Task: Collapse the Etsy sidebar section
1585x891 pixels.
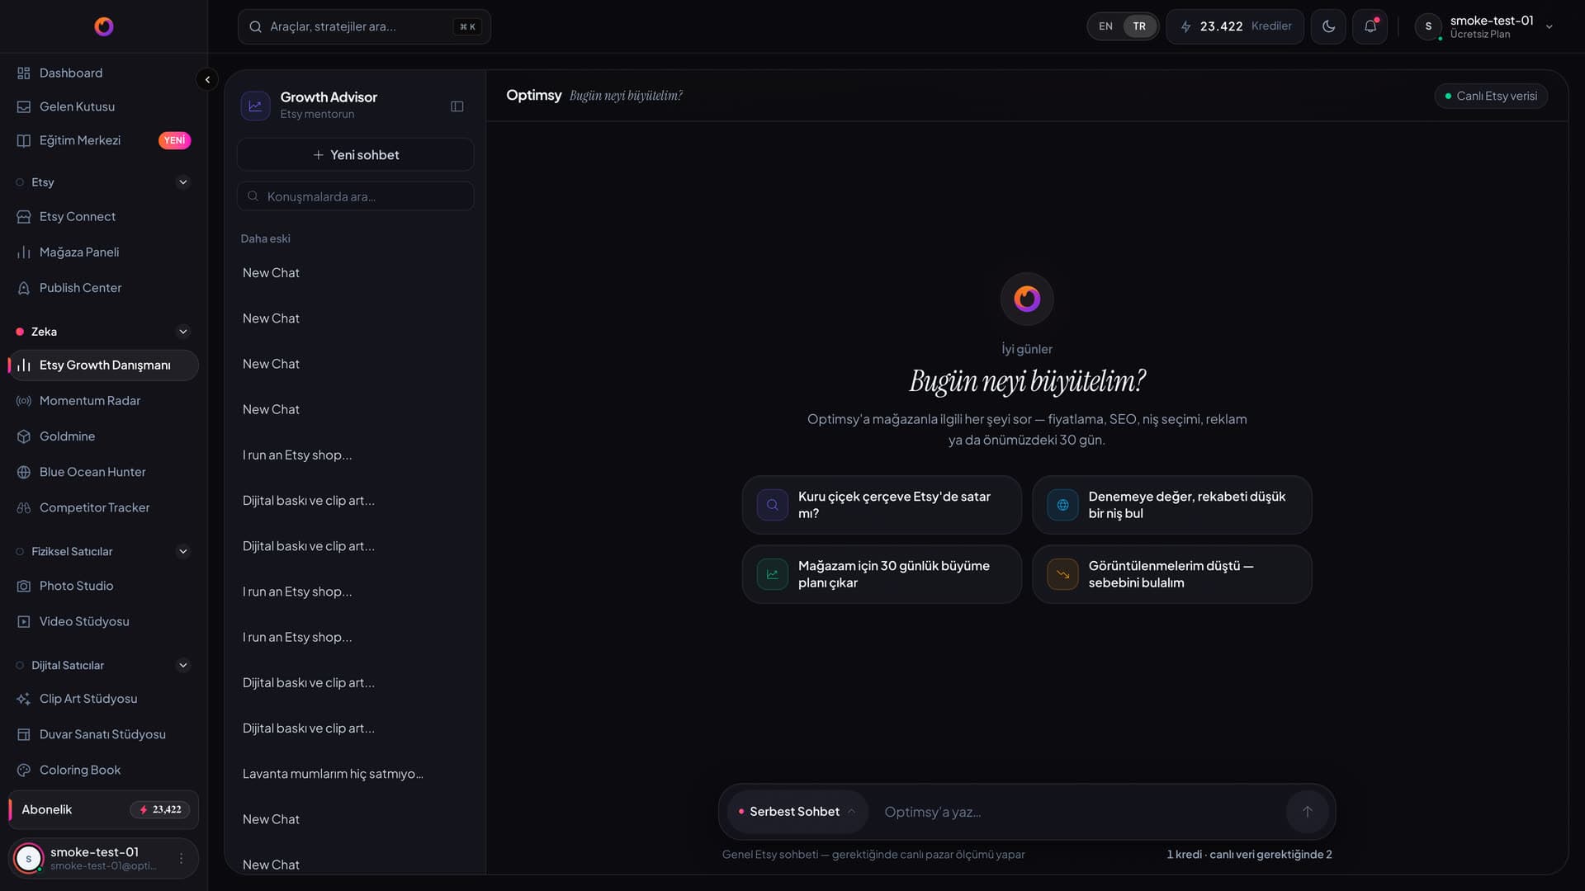Action: (183, 182)
